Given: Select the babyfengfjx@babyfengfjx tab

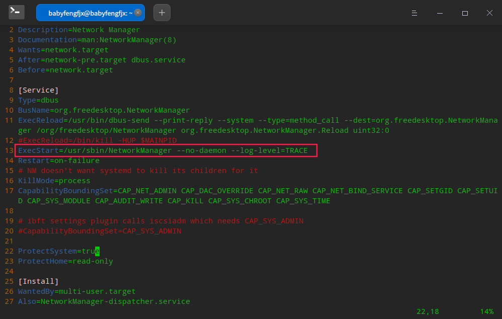Looking at the screenshot, I should click(87, 13).
